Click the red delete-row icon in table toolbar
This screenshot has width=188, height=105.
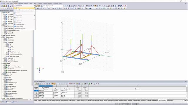click(x=70, y=84)
